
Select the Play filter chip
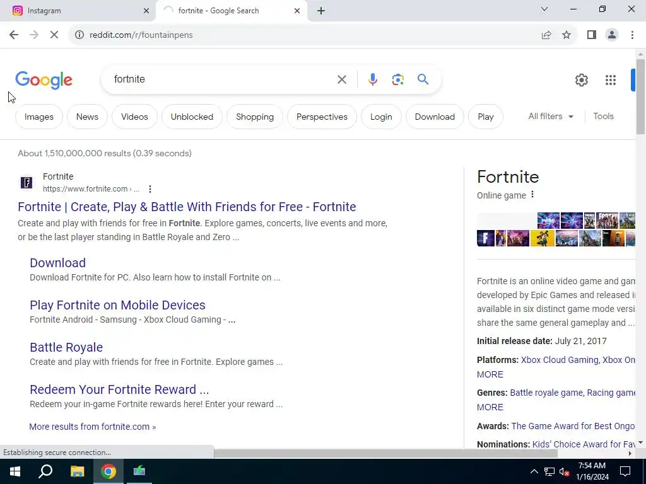point(486,117)
